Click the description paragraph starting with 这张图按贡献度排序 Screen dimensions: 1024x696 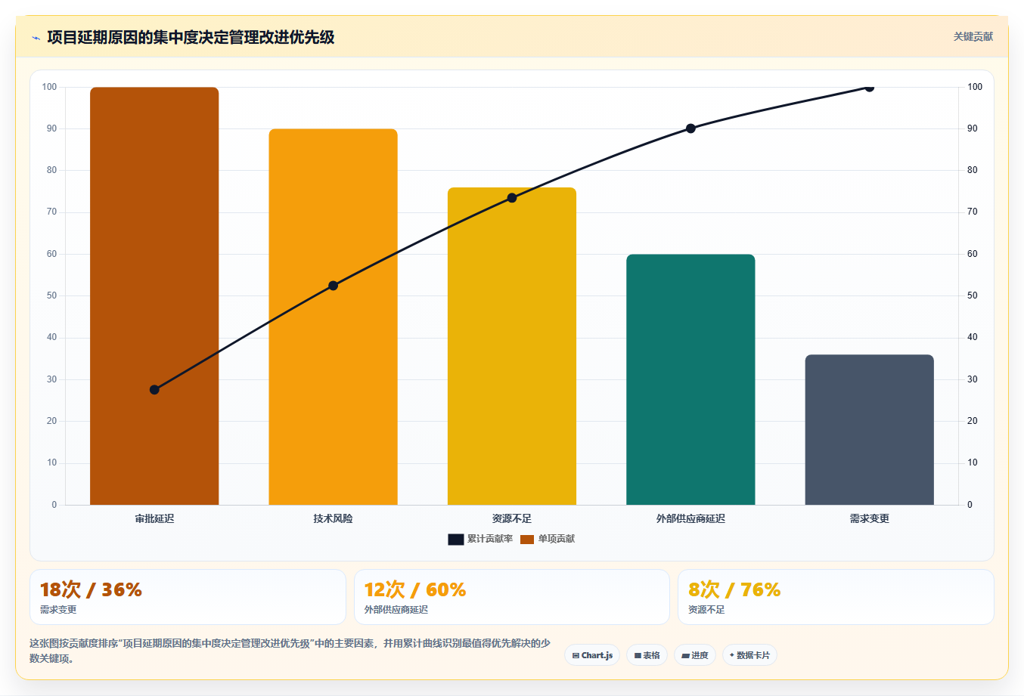[x=290, y=651]
